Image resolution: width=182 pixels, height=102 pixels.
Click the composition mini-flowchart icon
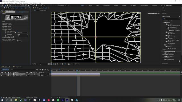coord(37,70)
